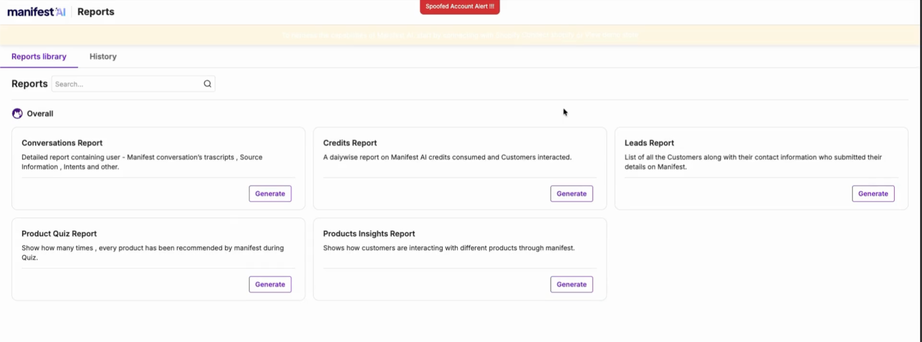Click the Credits Report description text
Screen dimensions: 922x342
(447, 157)
